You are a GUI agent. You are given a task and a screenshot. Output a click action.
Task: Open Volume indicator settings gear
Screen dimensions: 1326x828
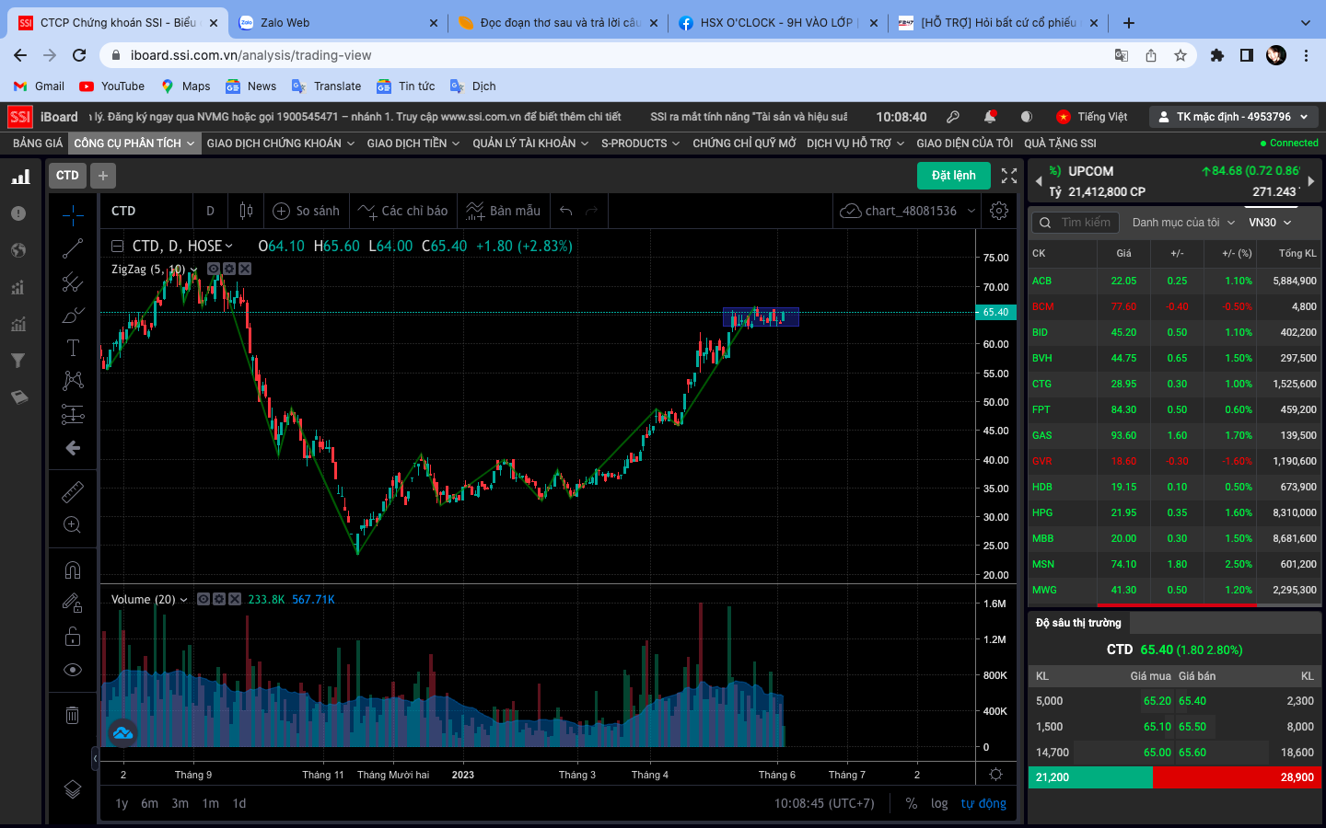click(219, 599)
